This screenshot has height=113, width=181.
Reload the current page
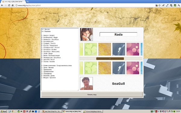pyautogui.click(x=9, y=5)
